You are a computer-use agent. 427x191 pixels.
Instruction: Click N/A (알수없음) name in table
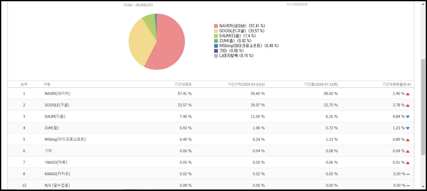(x=57, y=185)
